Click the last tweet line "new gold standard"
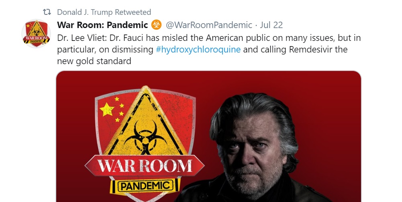 (94, 61)
